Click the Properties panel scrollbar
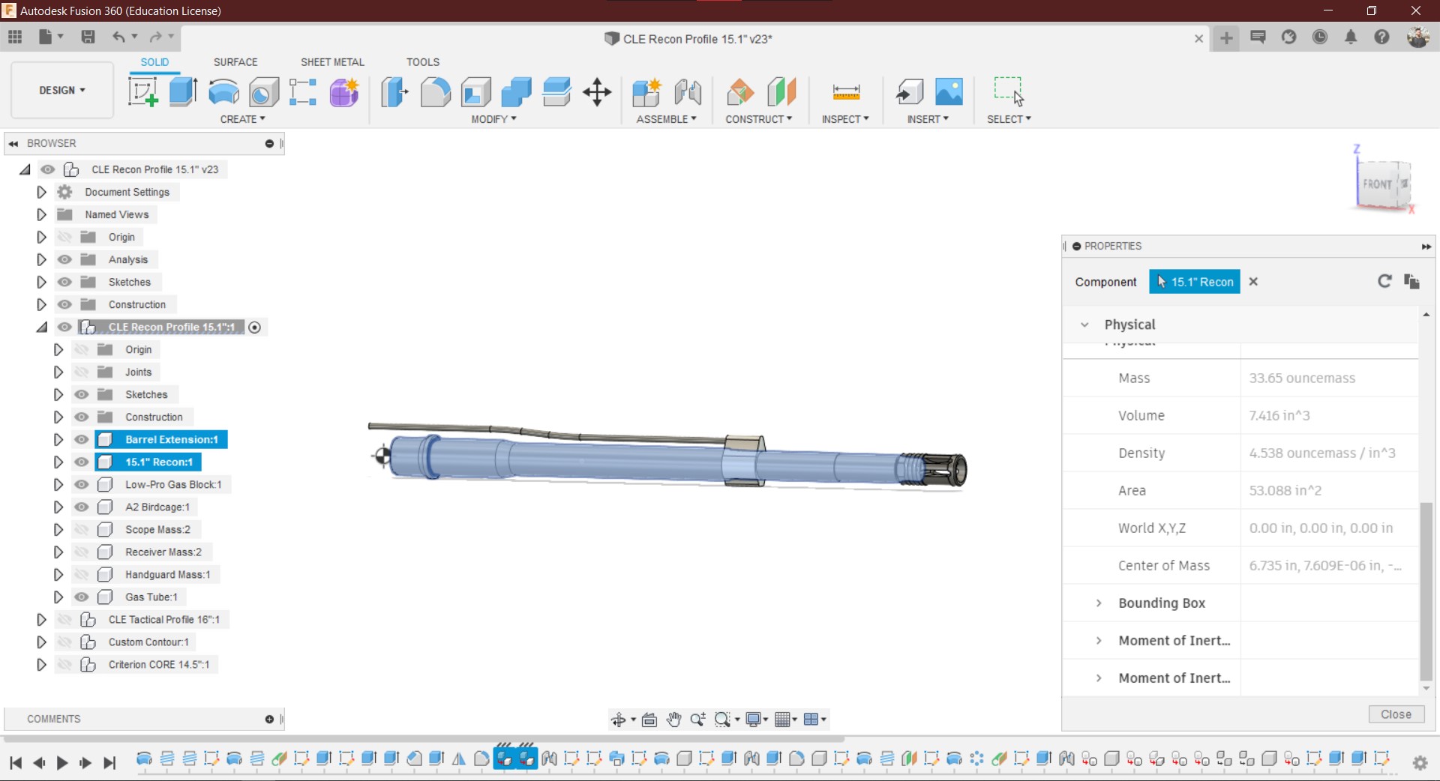The height and width of the screenshot is (781, 1440). click(1426, 591)
